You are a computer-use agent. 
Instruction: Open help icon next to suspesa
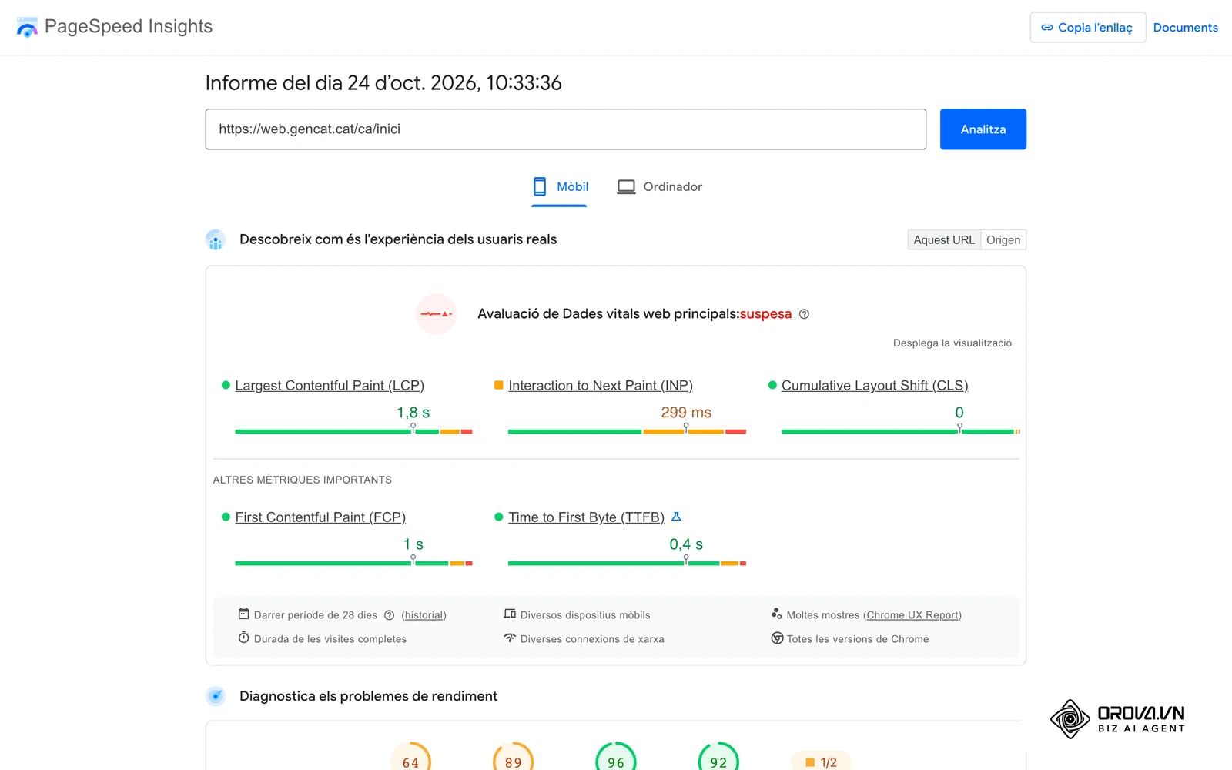(x=804, y=314)
